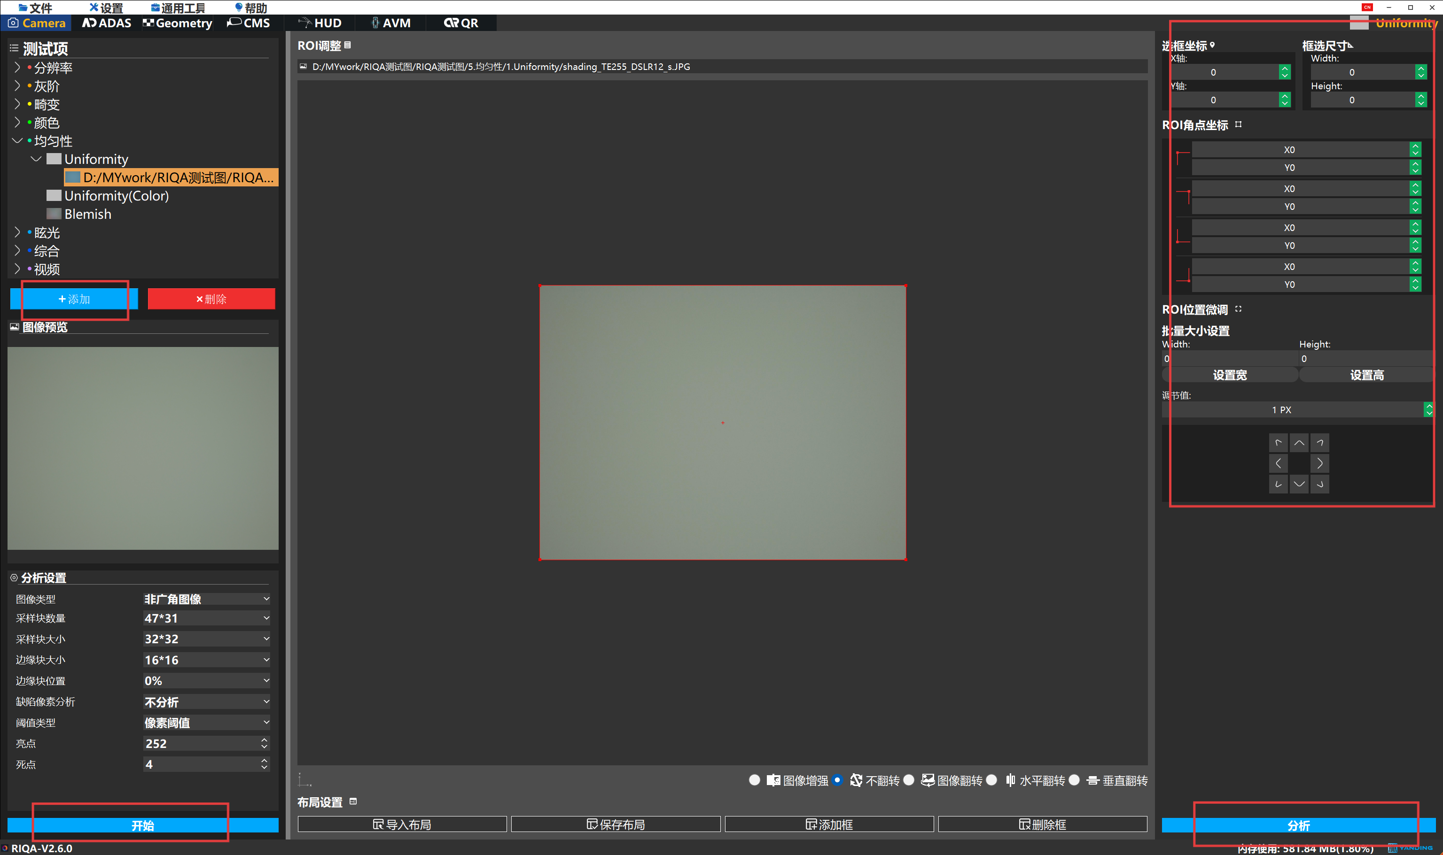Viewport: 1443px width, 855px height.
Task: Click the down arrow ROI nudge button
Action: pyautogui.click(x=1298, y=484)
